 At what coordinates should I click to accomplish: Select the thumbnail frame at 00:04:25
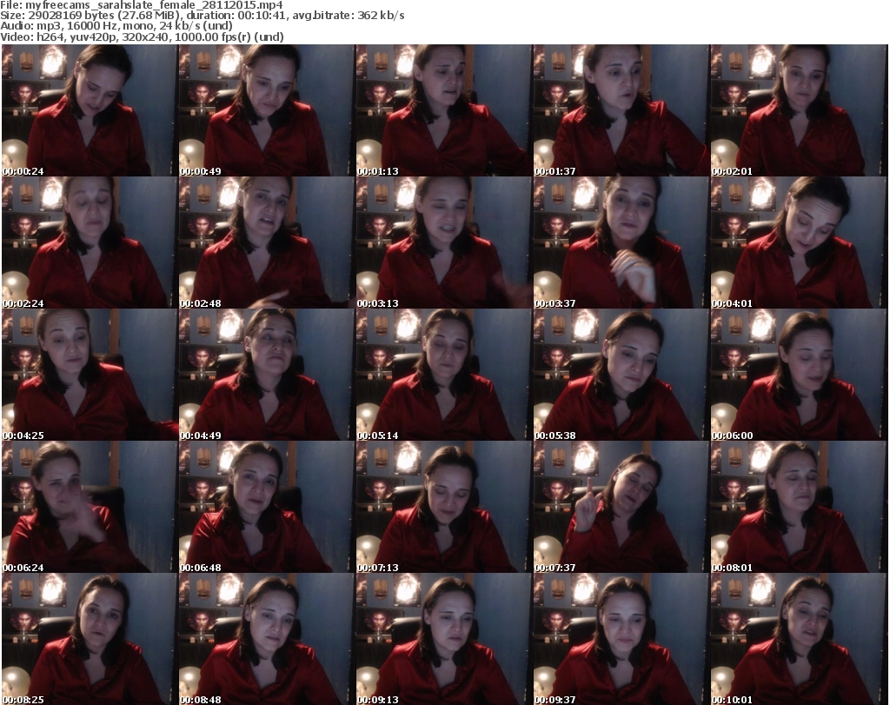(90, 376)
